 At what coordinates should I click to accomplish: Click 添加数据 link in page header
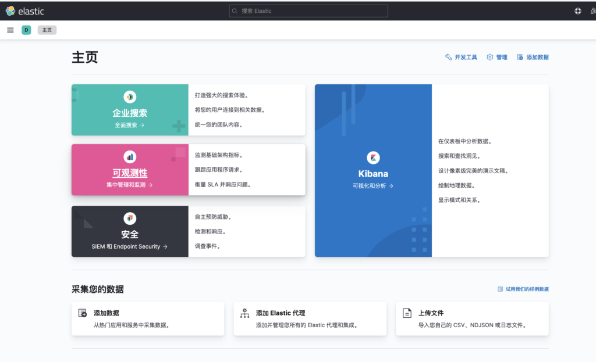(537, 57)
